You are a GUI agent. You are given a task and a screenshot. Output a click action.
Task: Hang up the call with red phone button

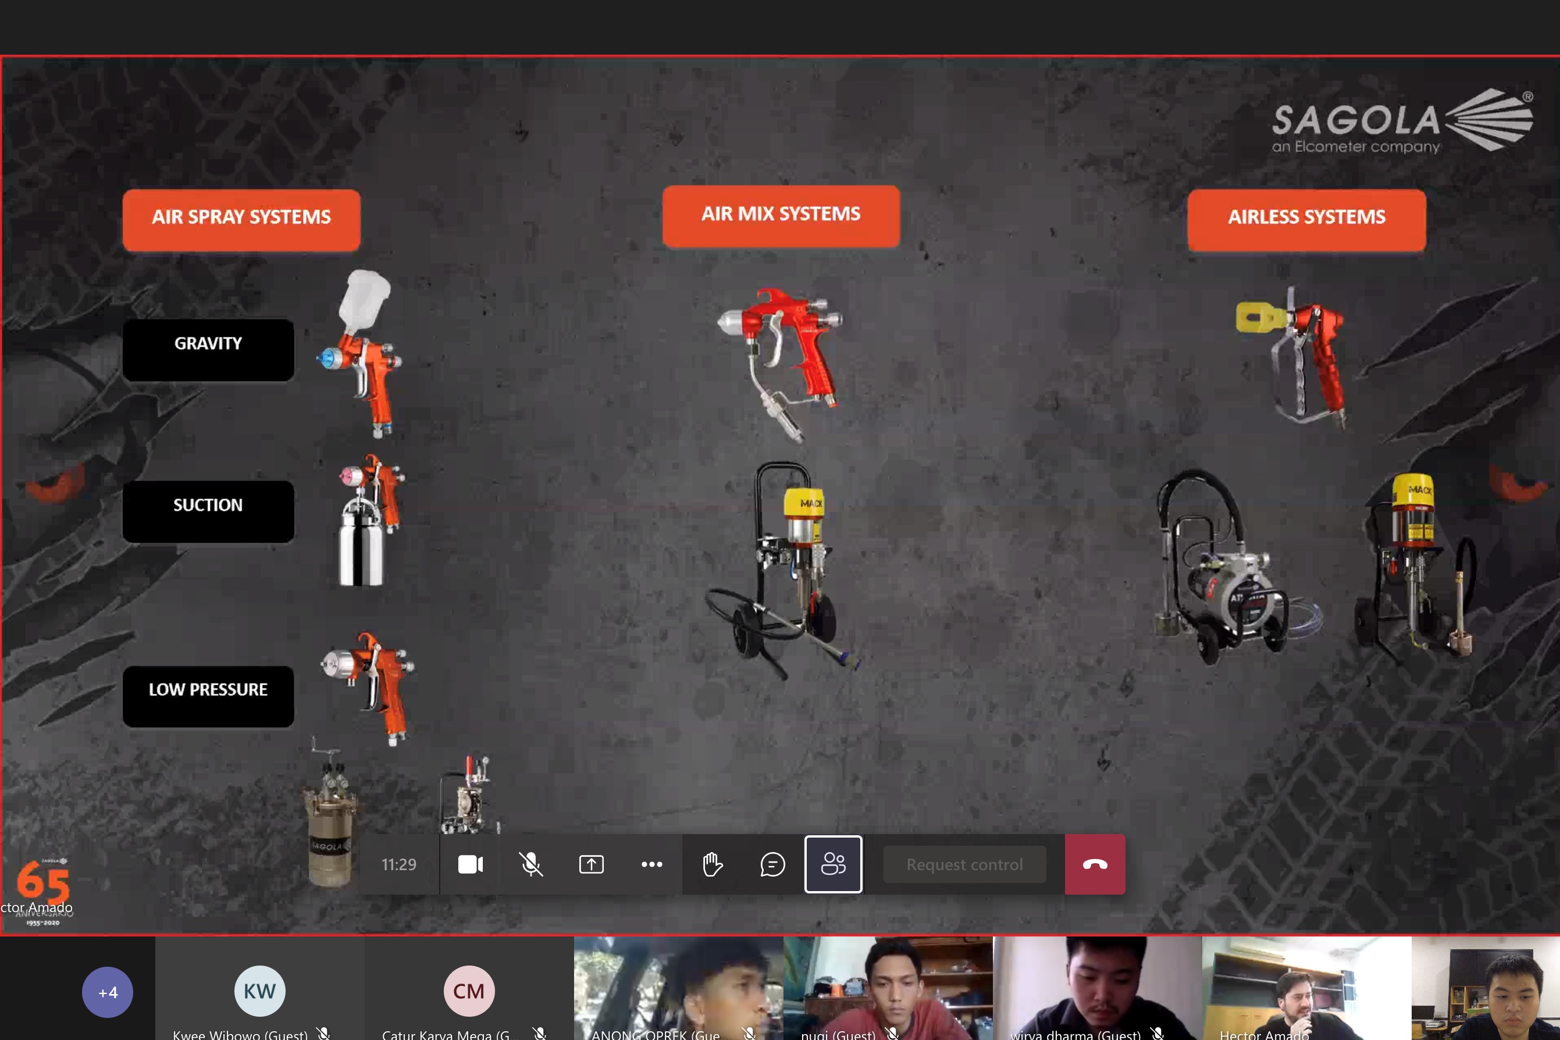[x=1095, y=864]
